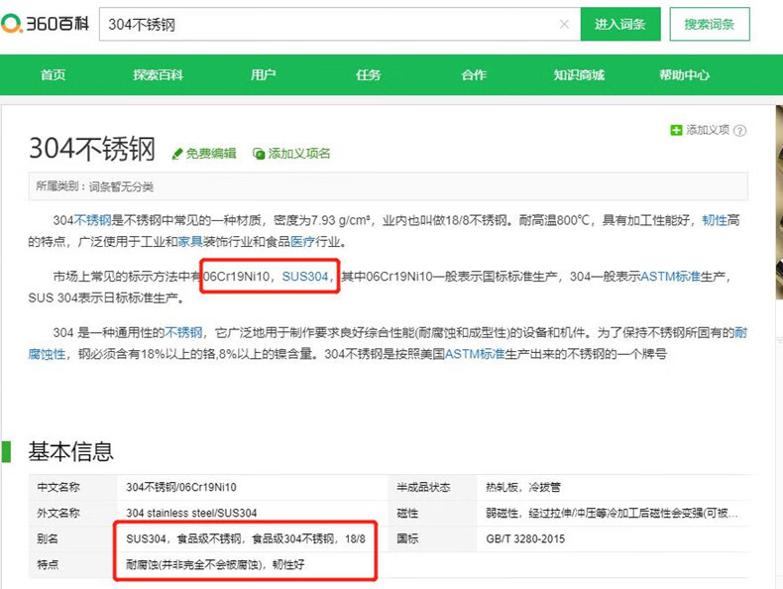
Task: Open the 韧性 link in first paragraph
Action: click(x=715, y=220)
